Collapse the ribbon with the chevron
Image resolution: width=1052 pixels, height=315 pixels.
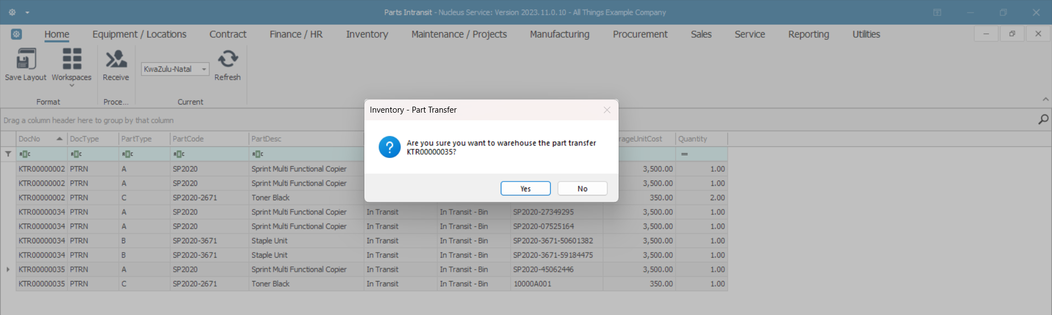[x=1045, y=100]
